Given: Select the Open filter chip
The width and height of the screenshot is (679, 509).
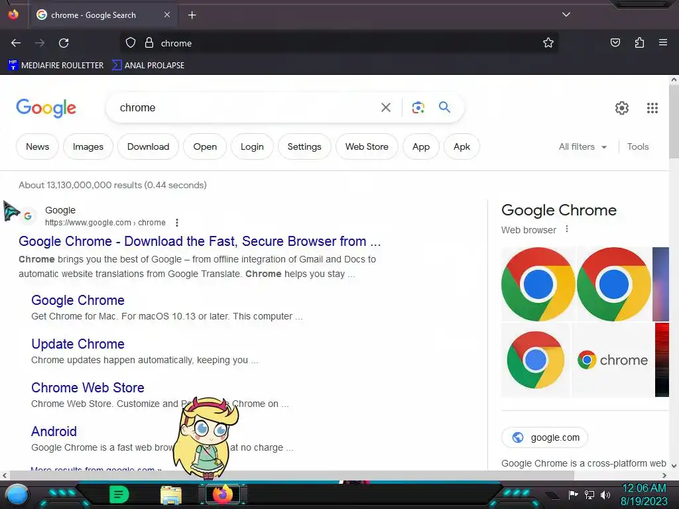Looking at the screenshot, I should click(205, 146).
